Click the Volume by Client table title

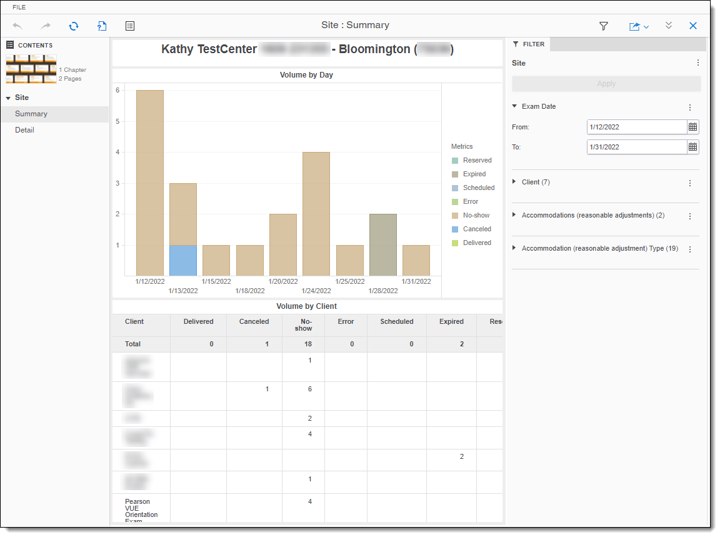point(306,306)
